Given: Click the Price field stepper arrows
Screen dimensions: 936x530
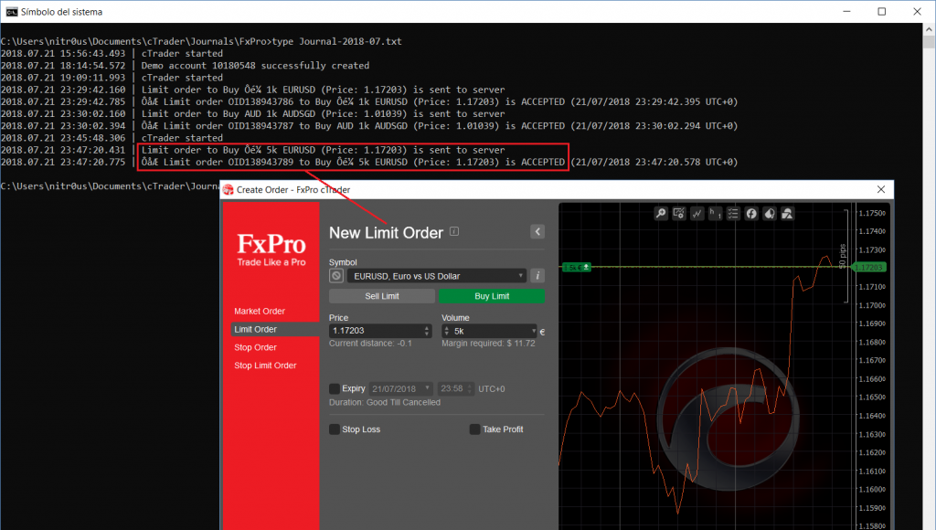Looking at the screenshot, I should (426, 331).
